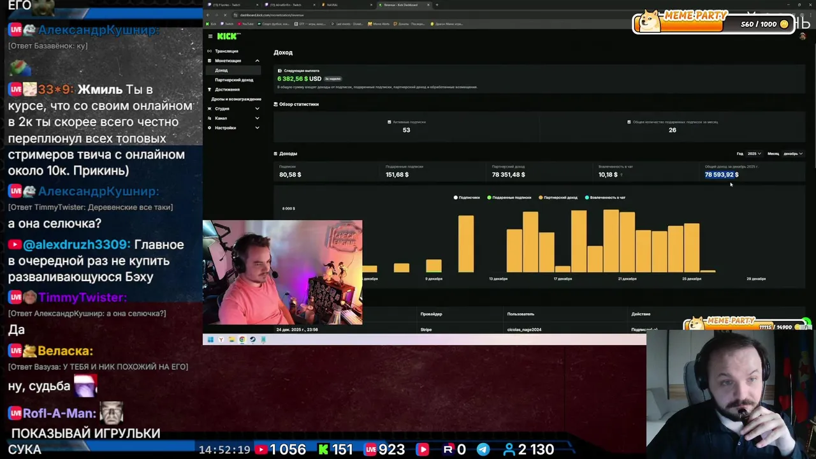The image size is (816, 459).
Task: Click the 78 351,48 $ partner income value
Action: click(508, 175)
